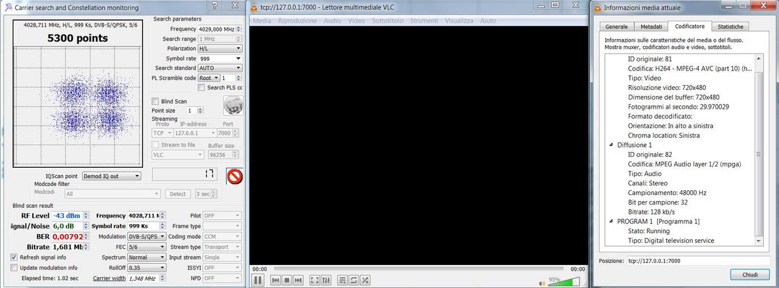Collapse the PROGRAM 1 tree node
This screenshot has height=288, width=779.
point(612,221)
